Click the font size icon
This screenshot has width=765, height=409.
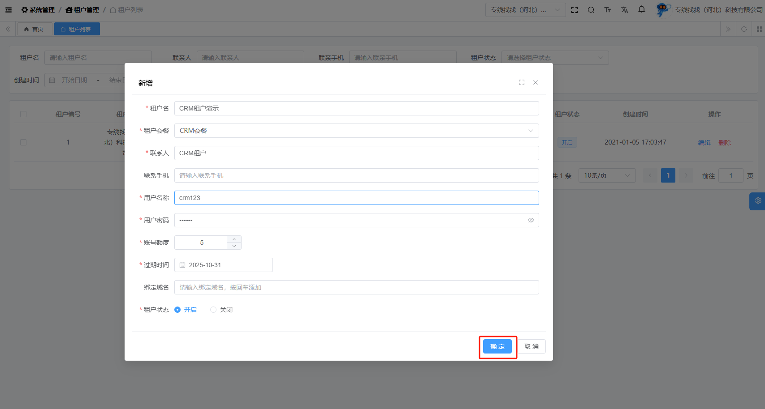[x=608, y=10]
